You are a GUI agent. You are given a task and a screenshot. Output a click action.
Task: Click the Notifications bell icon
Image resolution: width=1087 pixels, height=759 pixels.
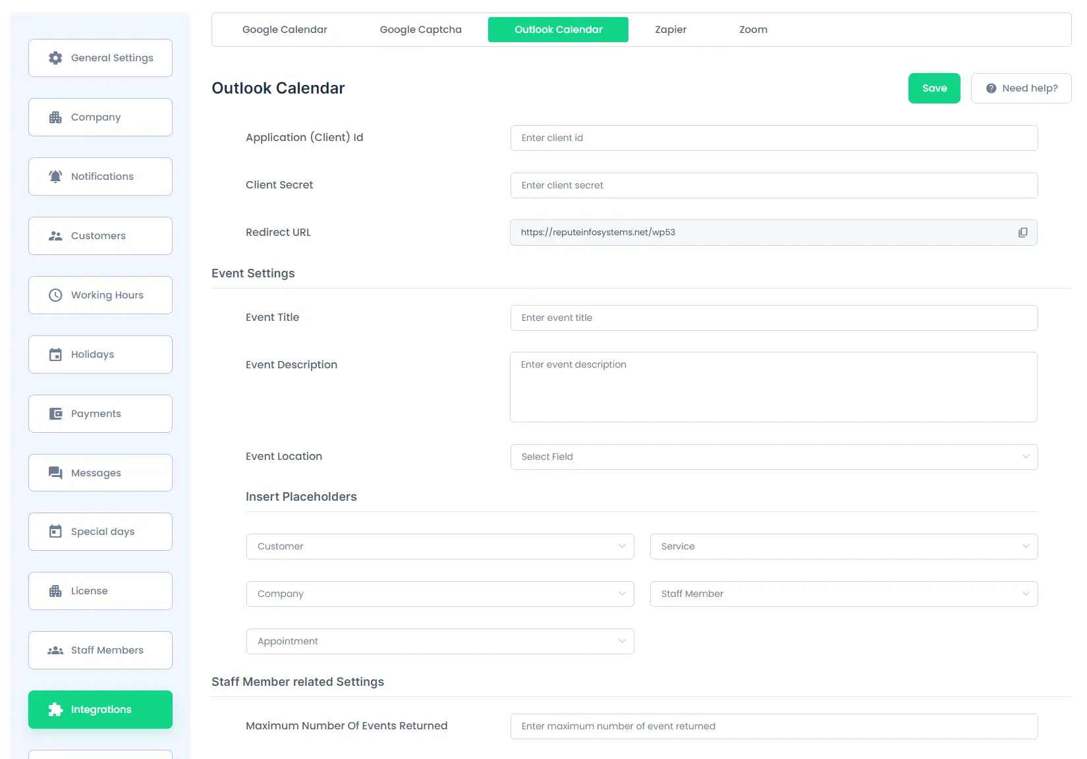[x=55, y=177]
